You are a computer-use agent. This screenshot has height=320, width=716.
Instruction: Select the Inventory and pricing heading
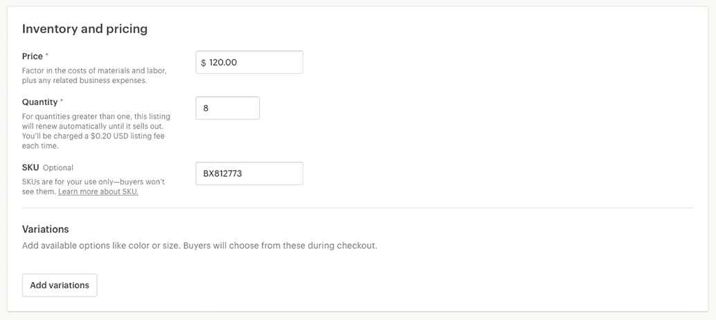(x=85, y=29)
